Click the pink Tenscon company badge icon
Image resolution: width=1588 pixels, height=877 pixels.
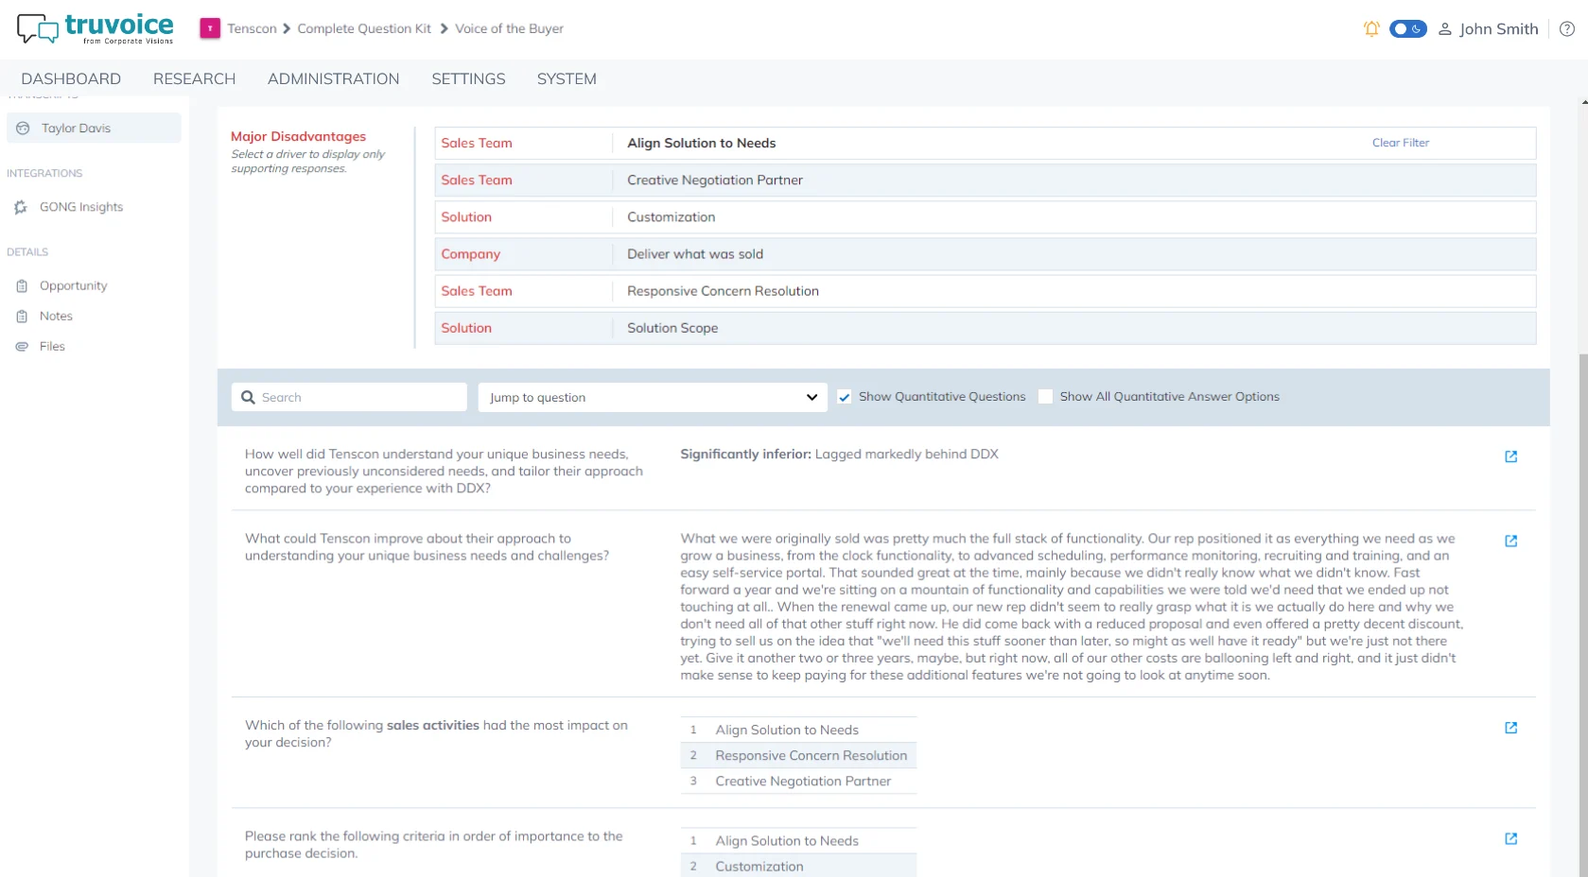tap(210, 28)
